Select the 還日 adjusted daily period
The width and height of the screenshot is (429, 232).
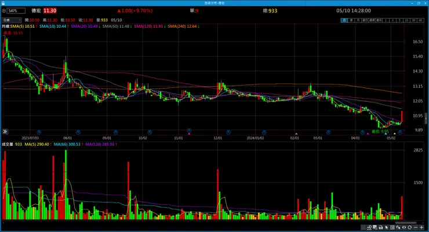pos(365,20)
